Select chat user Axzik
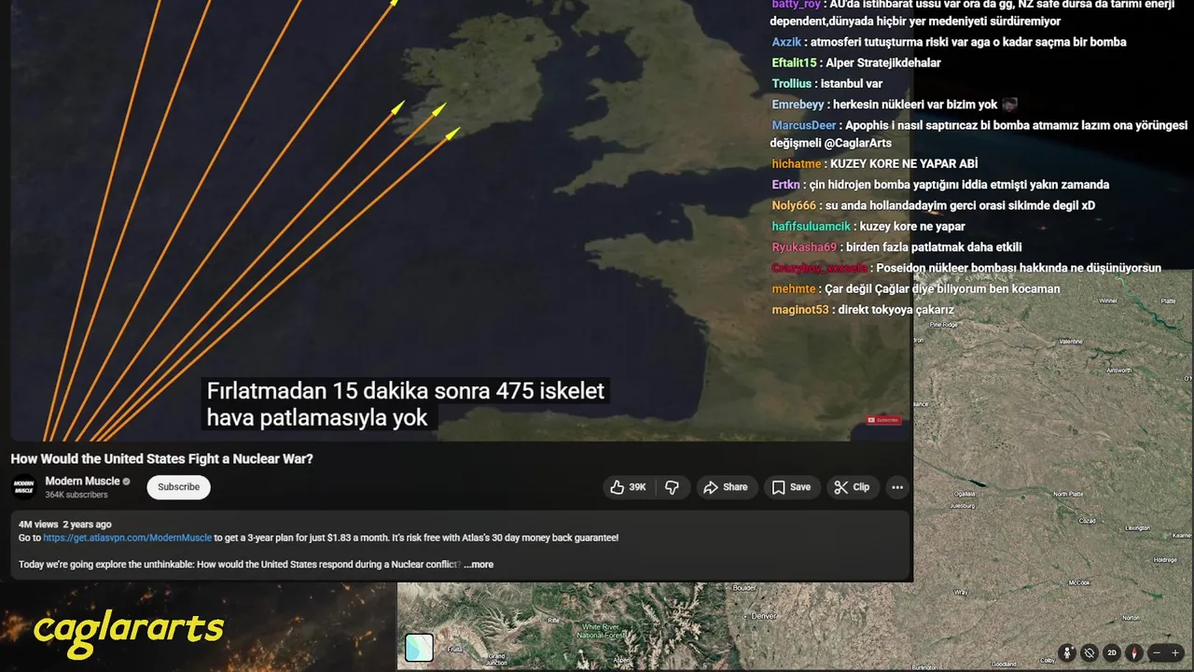This screenshot has height=672, width=1194. [x=786, y=42]
